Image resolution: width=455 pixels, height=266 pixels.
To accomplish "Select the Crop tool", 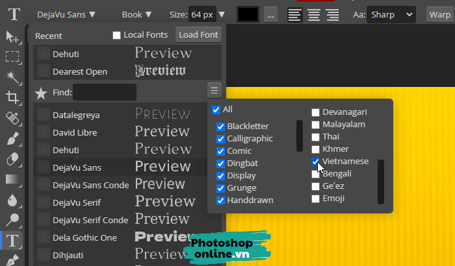I will pos(12,98).
